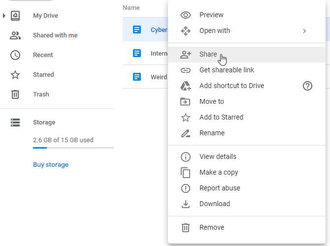330x246 pixels.
Task: Click the Move to folder icon
Action: click(x=186, y=101)
